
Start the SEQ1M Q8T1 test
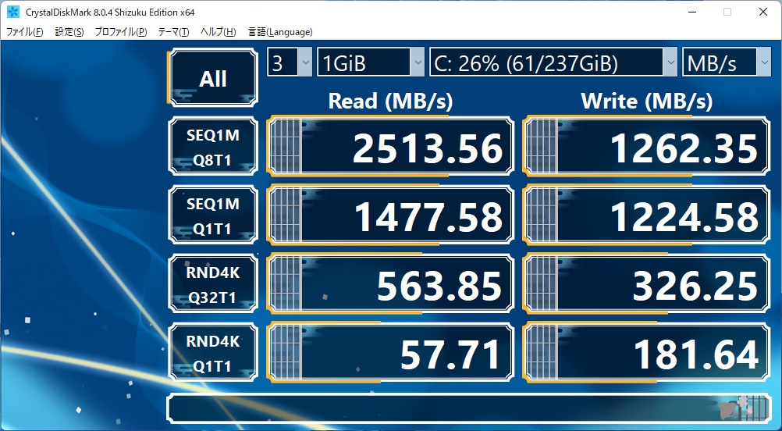(x=213, y=146)
